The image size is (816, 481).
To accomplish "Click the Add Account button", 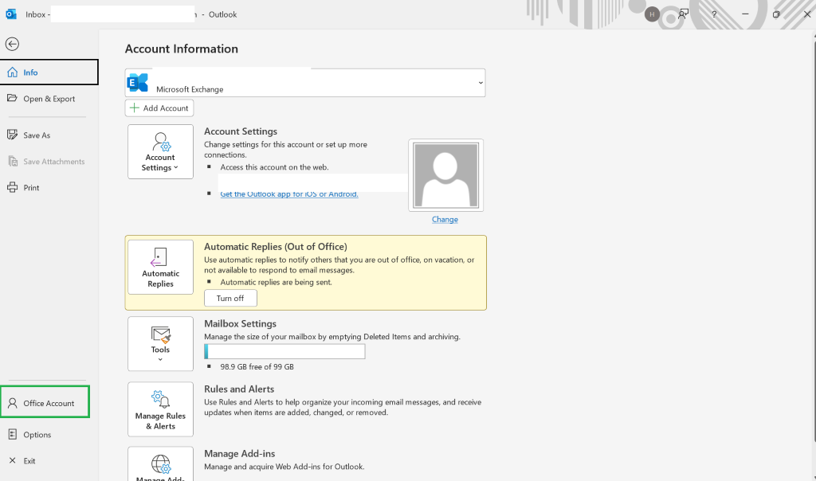I will point(159,108).
